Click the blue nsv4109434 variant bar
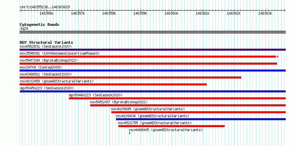Screen dimensions: 295x146 [x=201, y=119]
